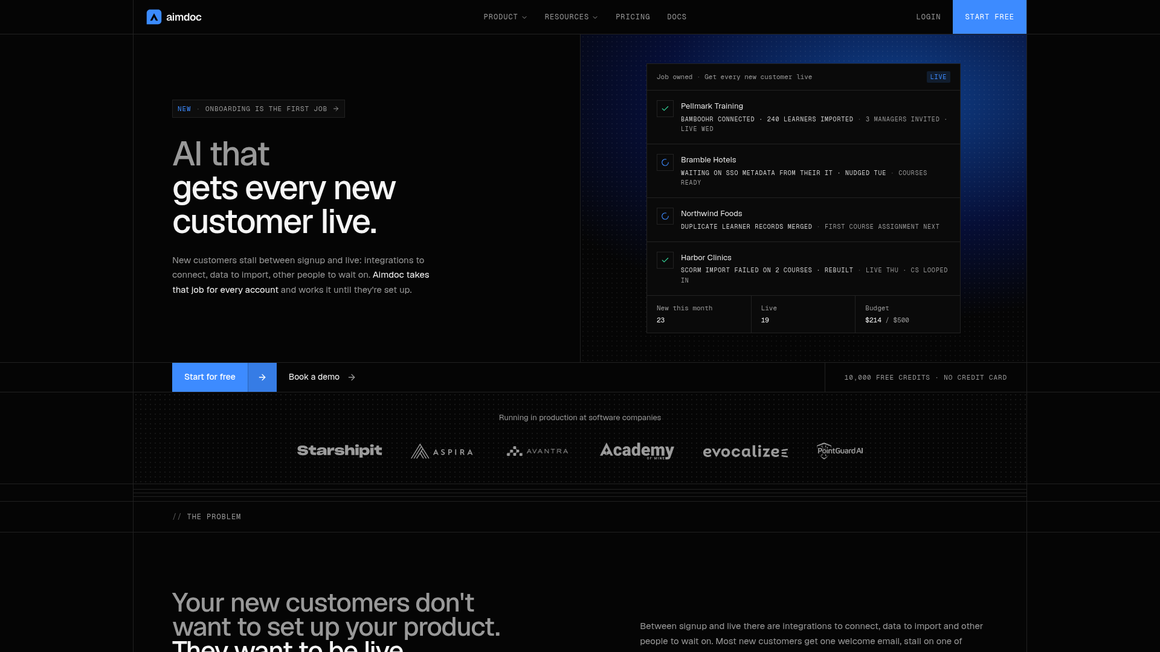Expand the Resources dropdown menu
This screenshot has height=652, width=1160.
[571, 17]
